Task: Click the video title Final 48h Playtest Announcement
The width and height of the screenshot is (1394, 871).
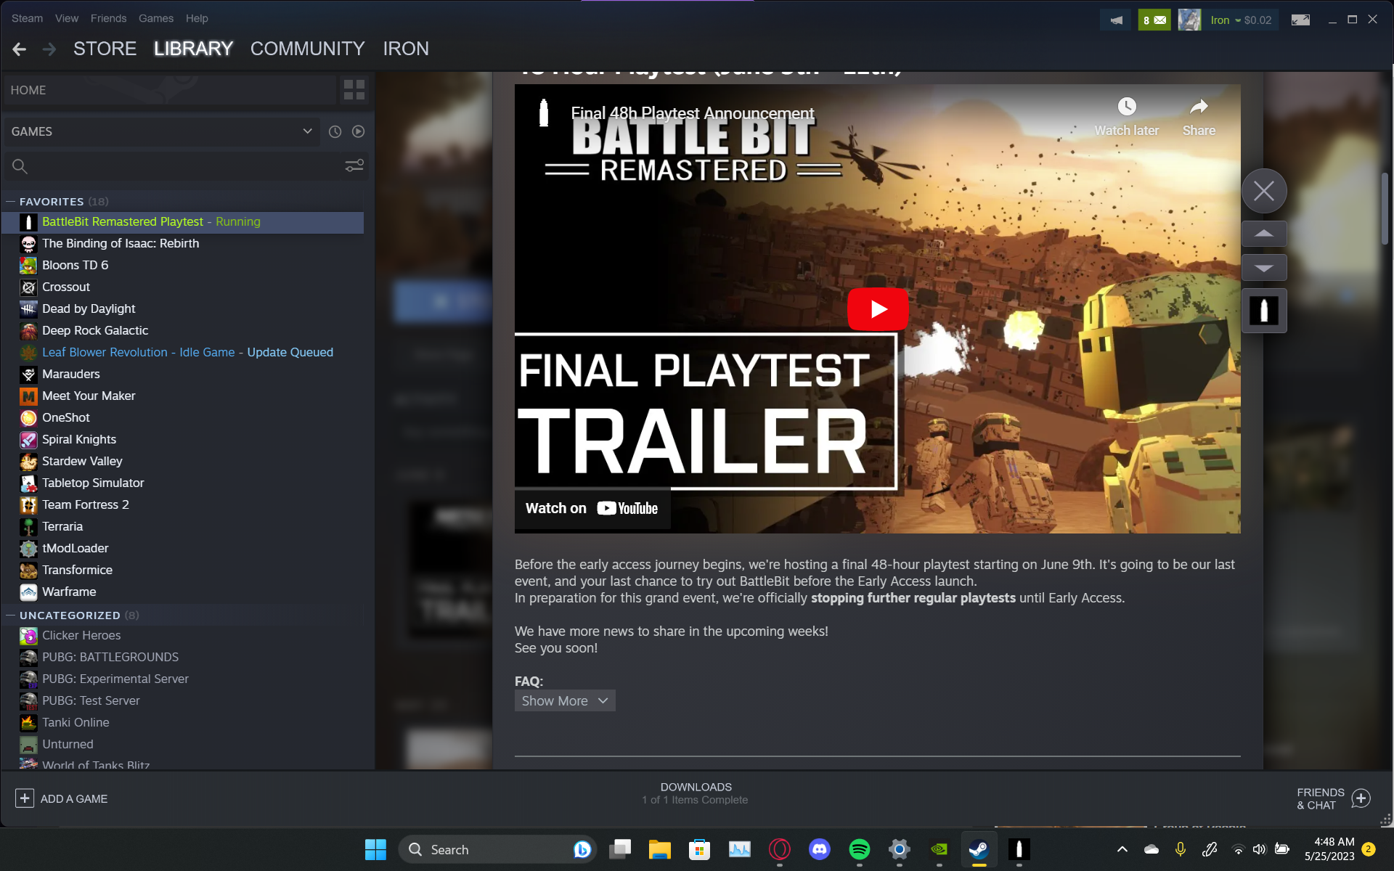Action: click(x=693, y=113)
